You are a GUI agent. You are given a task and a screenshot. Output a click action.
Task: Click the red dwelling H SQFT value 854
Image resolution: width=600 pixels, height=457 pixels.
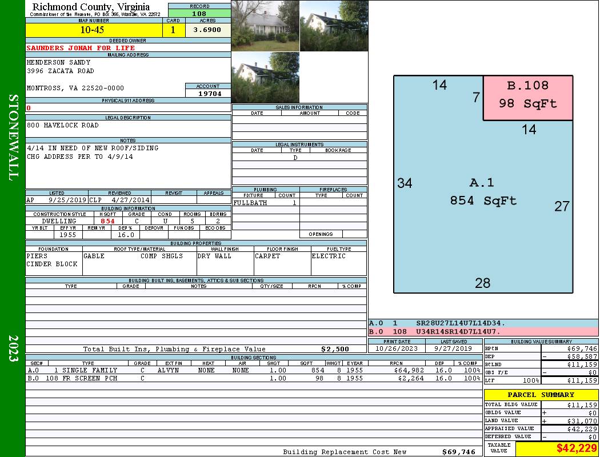tap(107, 221)
